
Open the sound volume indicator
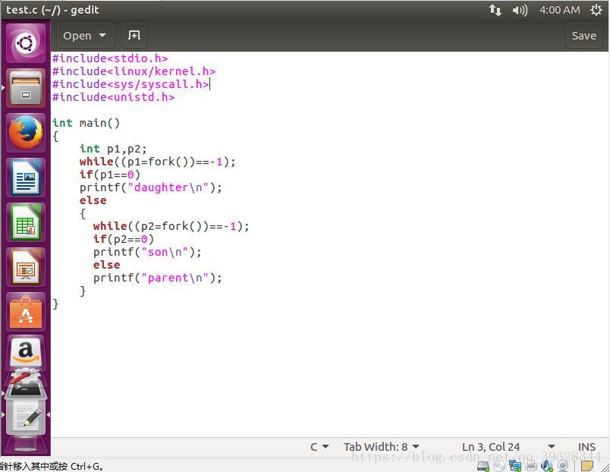[x=520, y=10]
